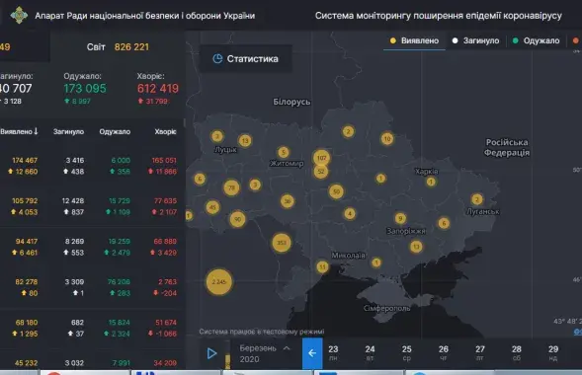Click the 51 cases bubble near Миколаїв
Screen dimensions: 582x375
322,266
